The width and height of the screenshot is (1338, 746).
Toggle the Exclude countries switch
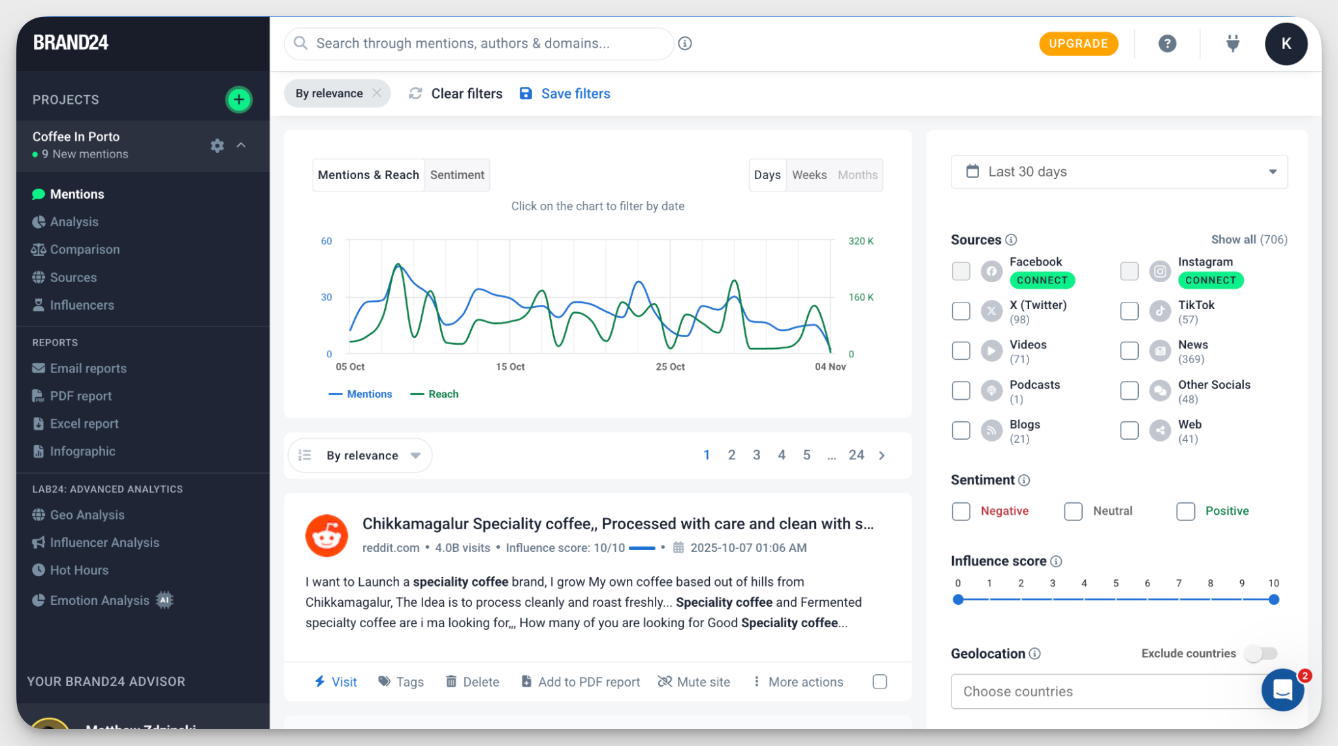(x=1261, y=653)
